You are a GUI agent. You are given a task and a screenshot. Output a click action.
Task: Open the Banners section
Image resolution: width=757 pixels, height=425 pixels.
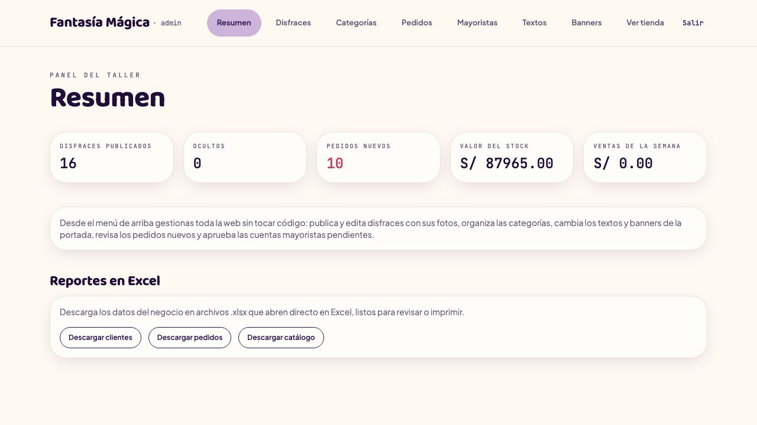click(587, 23)
